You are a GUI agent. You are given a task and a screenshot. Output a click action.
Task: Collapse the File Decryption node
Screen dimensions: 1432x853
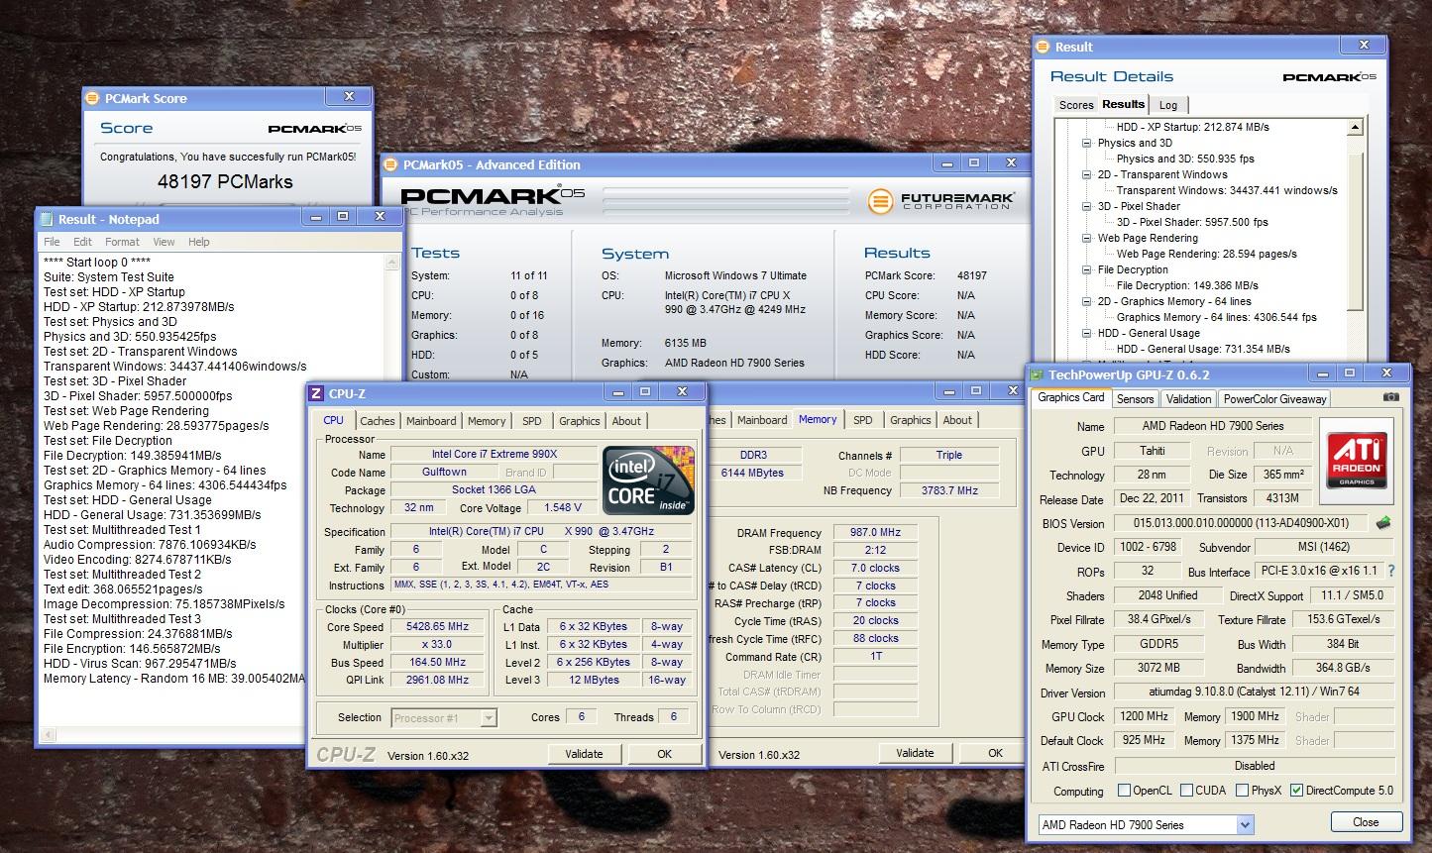(x=1087, y=269)
